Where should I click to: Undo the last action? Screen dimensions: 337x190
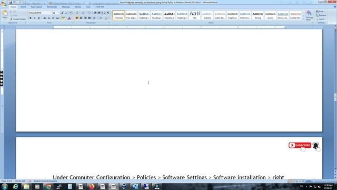pos(14,2)
